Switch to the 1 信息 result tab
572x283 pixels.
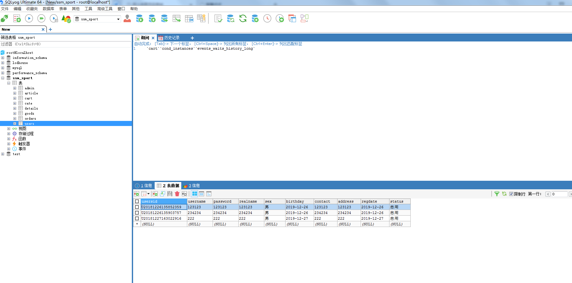(144, 186)
